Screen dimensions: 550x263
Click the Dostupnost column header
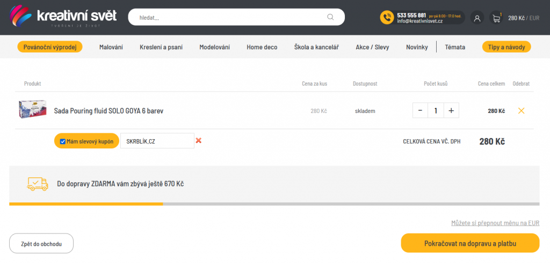click(365, 84)
